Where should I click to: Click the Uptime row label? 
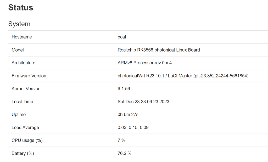point(18,114)
